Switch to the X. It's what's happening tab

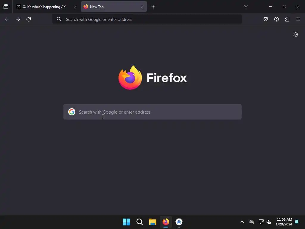(x=46, y=7)
